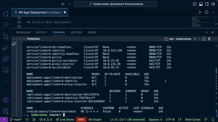The image size is (218, 122).
Task: Toggle the bottom panel layout
Action: [201, 4]
